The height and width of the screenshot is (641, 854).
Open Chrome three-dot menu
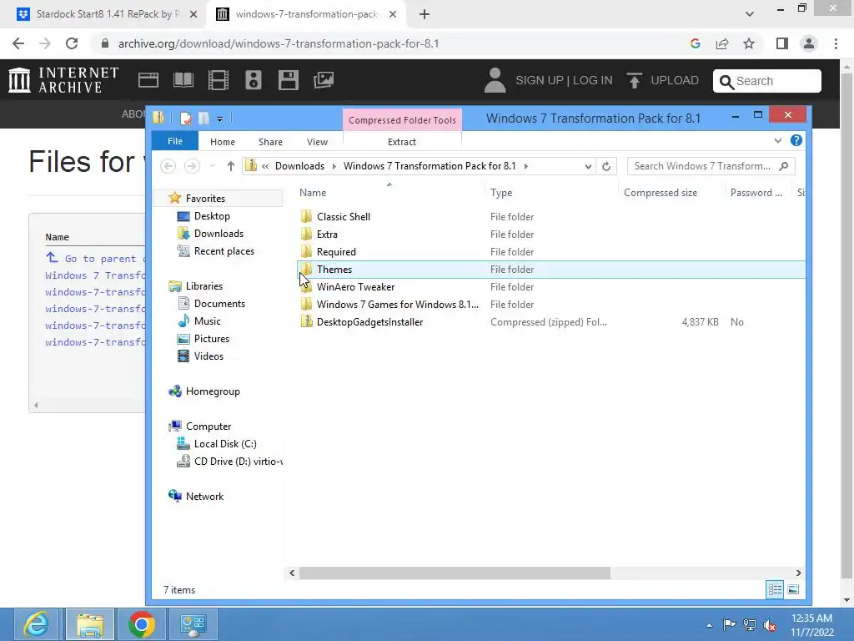pyautogui.click(x=836, y=43)
